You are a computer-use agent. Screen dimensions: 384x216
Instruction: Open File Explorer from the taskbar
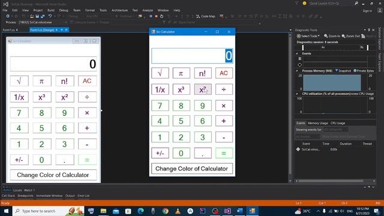[103, 211]
